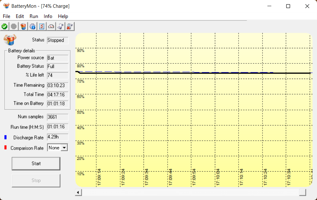Click the speedometer gauge toolbar icon

click(x=51, y=27)
